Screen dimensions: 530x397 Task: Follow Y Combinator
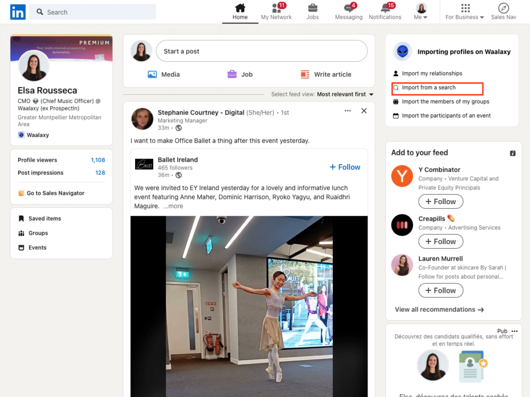click(x=440, y=202)
